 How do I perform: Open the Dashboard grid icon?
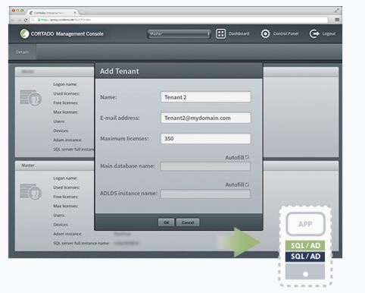pyautogui.click(x=220, y=33)
